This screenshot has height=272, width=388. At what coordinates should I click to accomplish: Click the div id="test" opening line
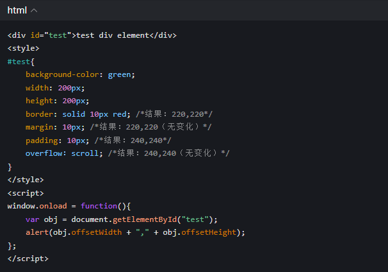coord(92,35)
